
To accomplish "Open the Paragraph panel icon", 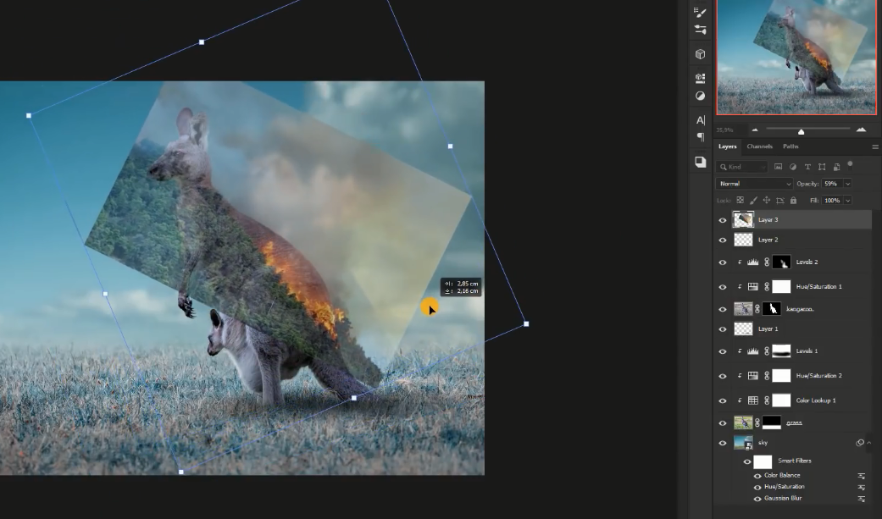I will 700,137.
